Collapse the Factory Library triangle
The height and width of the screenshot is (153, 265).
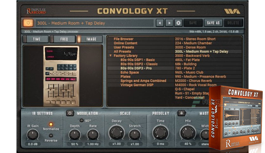(x=111, y=55)
